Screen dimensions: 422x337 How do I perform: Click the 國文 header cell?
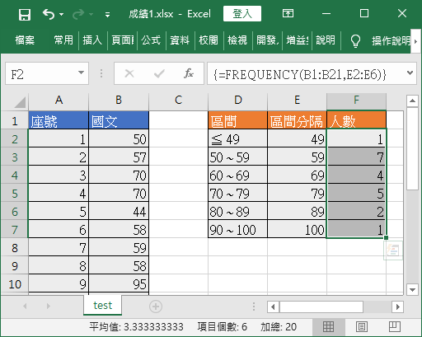tap(119, 120)
